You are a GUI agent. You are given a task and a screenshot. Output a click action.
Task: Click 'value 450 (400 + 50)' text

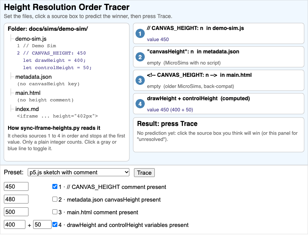(170, 110)
